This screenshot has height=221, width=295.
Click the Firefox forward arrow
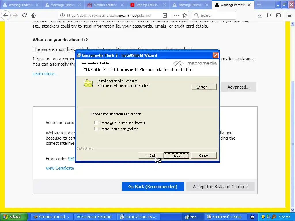click(x=15, y=16)
